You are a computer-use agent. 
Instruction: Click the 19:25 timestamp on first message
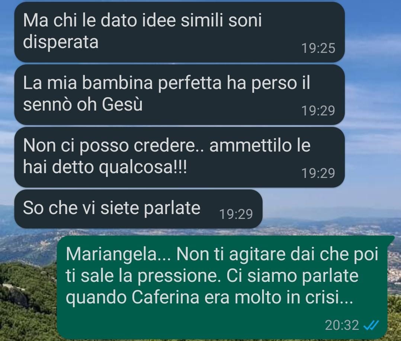coord(318,48)
